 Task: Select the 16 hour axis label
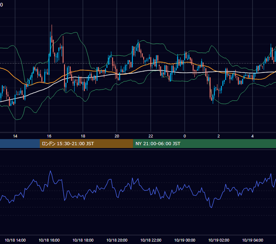click(49, 136)
